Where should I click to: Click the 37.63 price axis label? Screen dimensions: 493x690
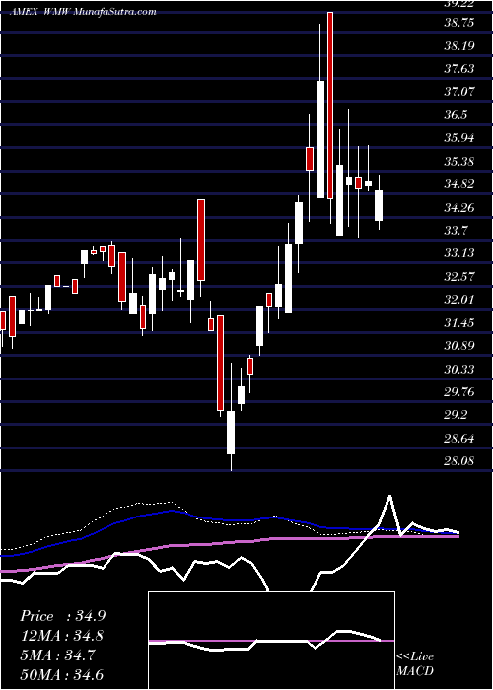[459, 69]
